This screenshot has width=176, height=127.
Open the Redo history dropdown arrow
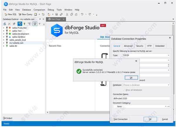pyautogui.click(x=94, y=14)
